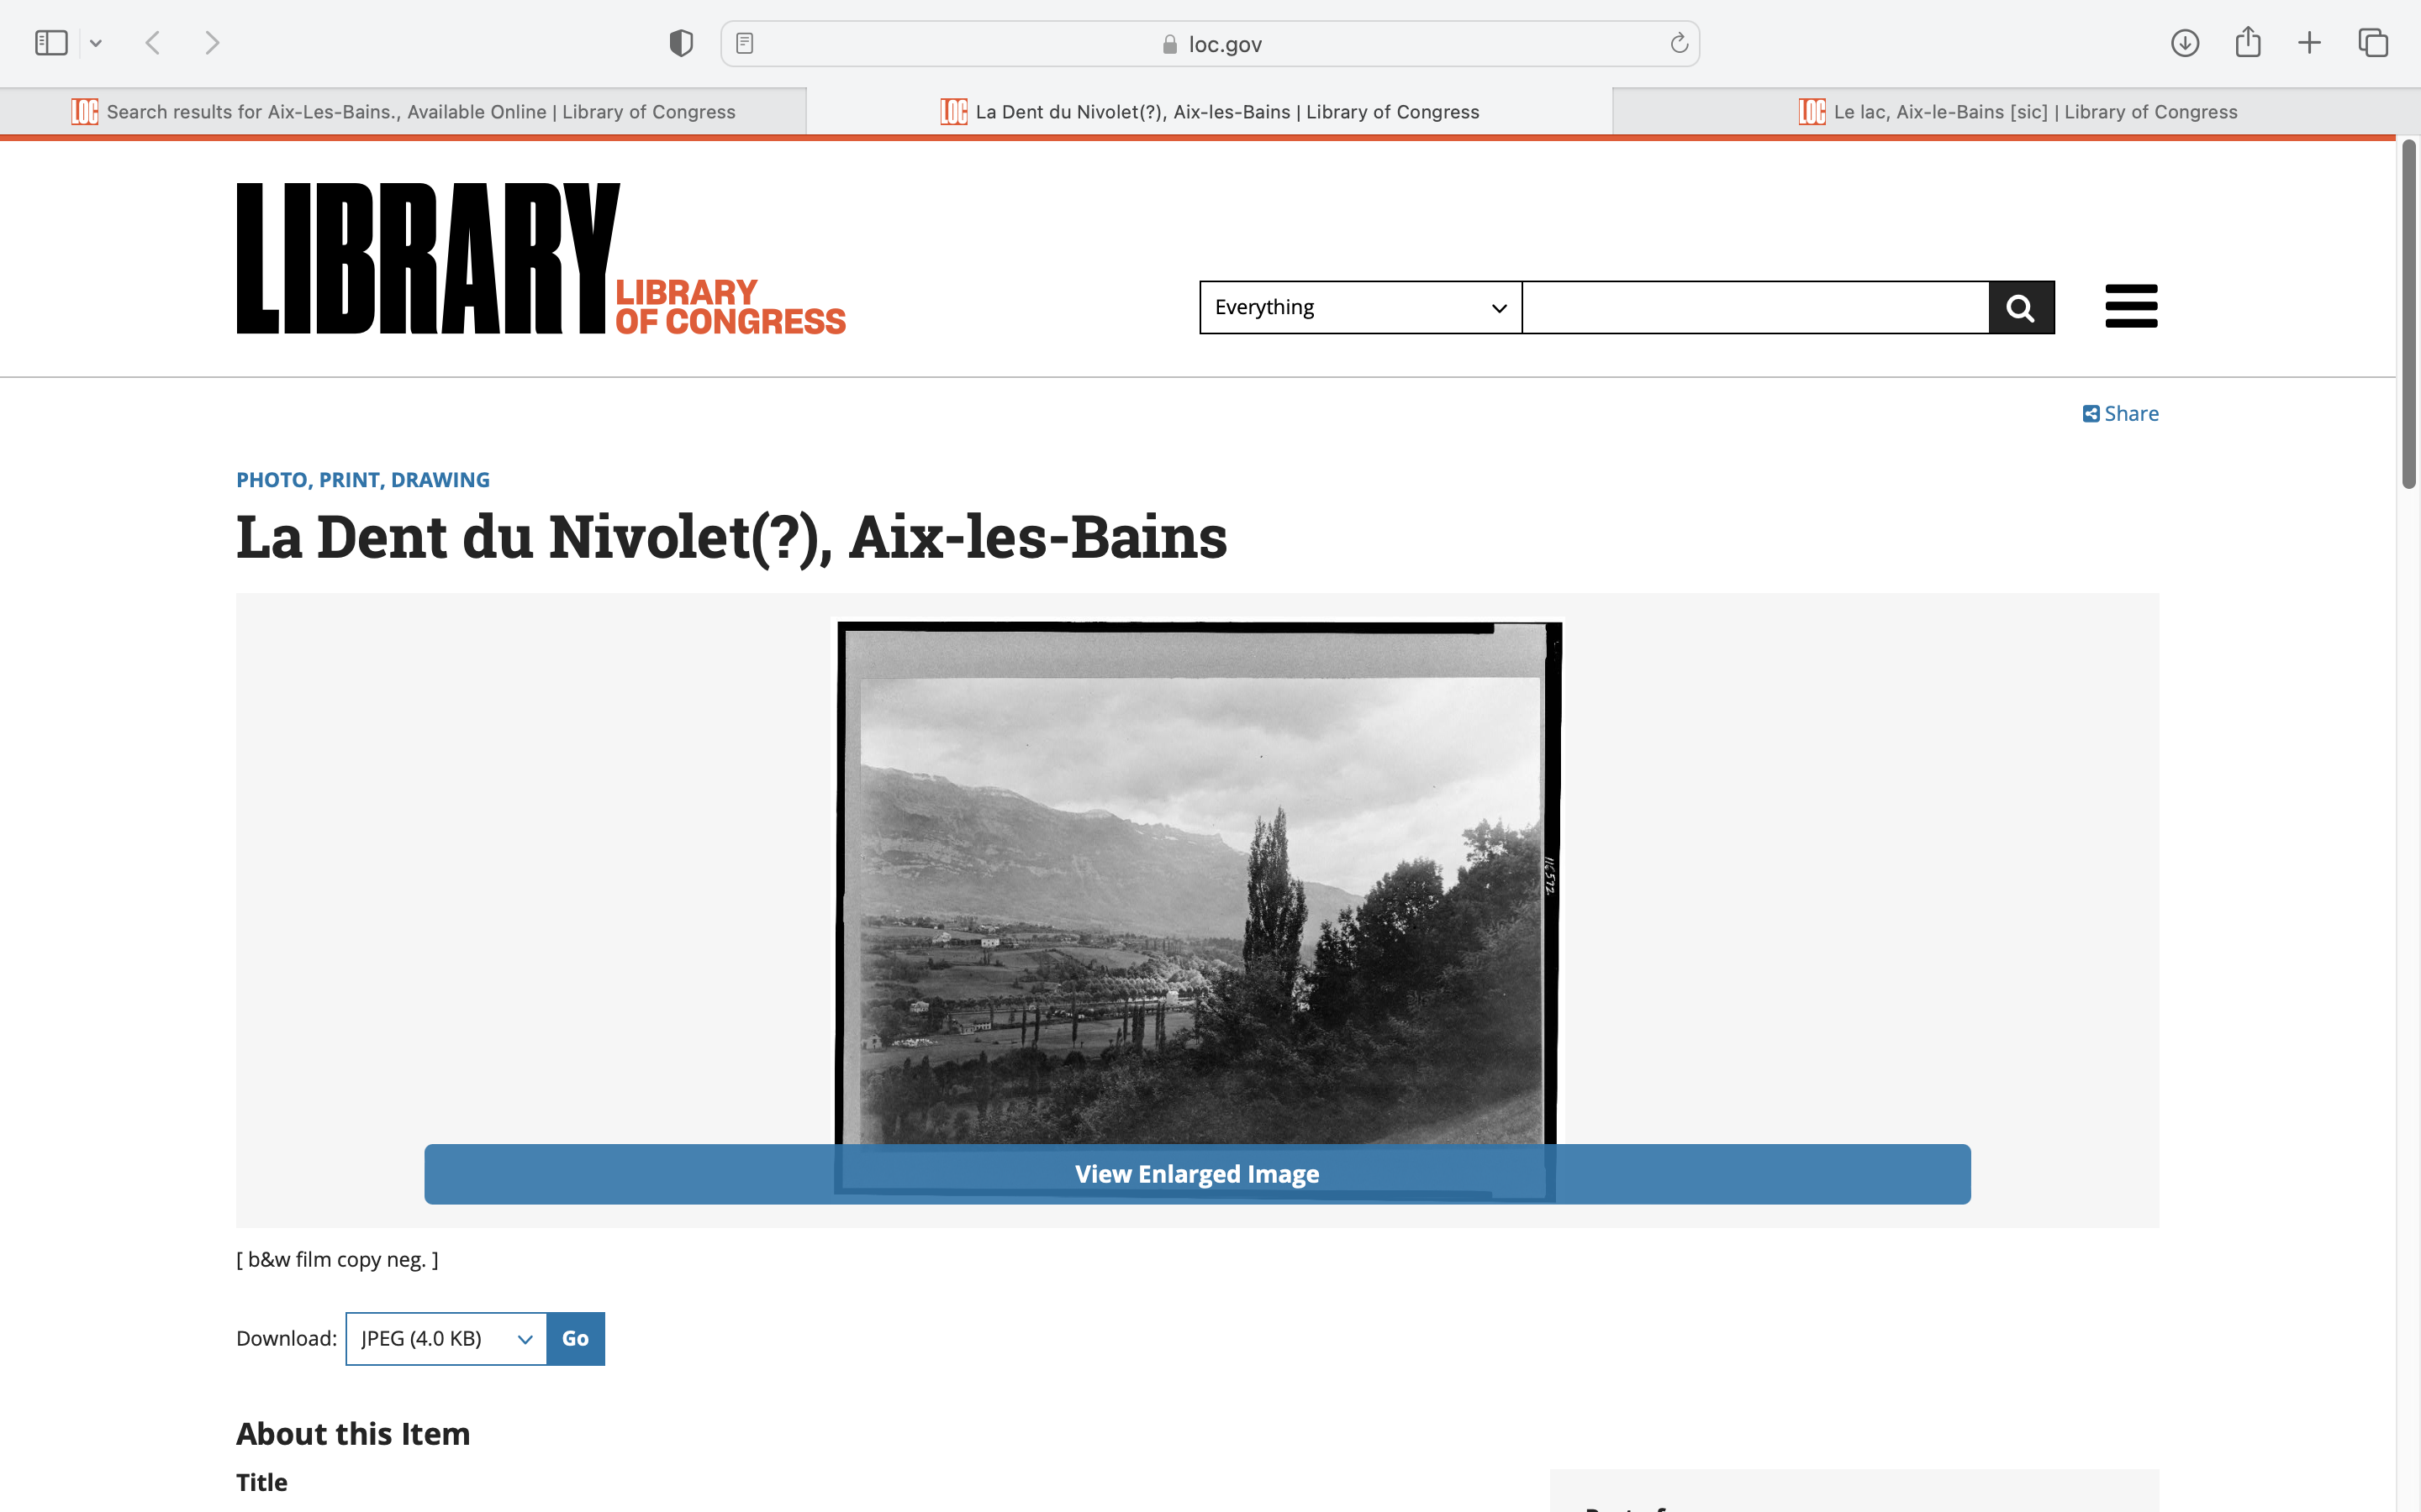Show the tab overview icon
The height and width of the screenshot is (1512, 2421).
pyautogui.click(x=2373, y=43)
